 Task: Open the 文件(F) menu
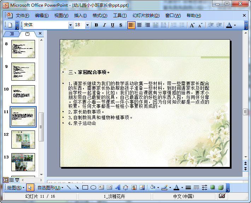coord(22,16)
